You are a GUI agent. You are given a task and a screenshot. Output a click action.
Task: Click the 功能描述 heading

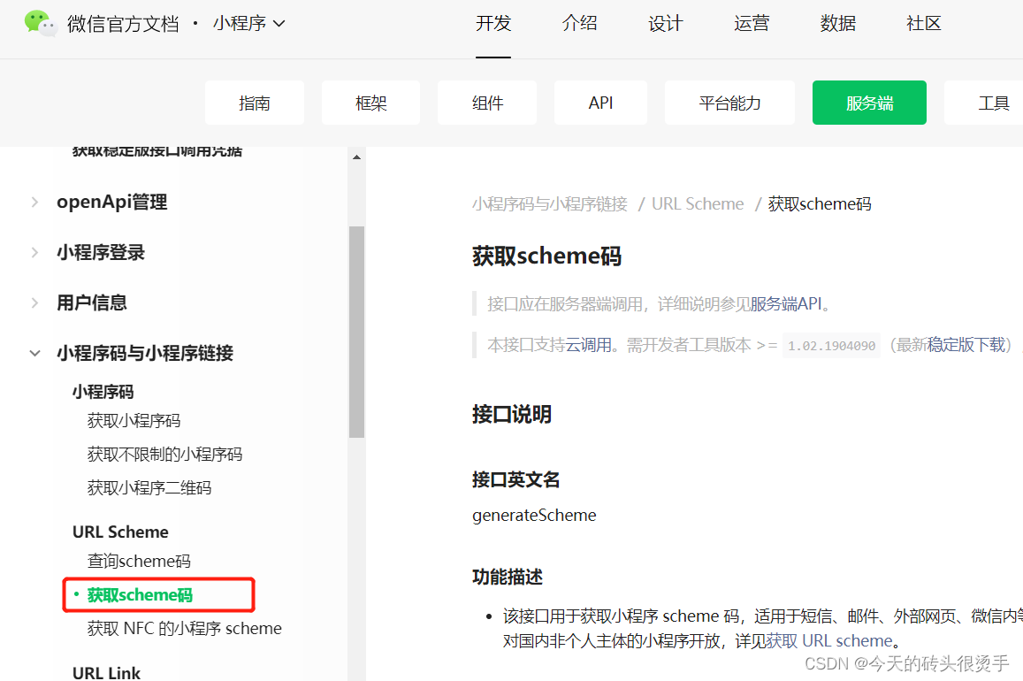click(x=508, y=577)
